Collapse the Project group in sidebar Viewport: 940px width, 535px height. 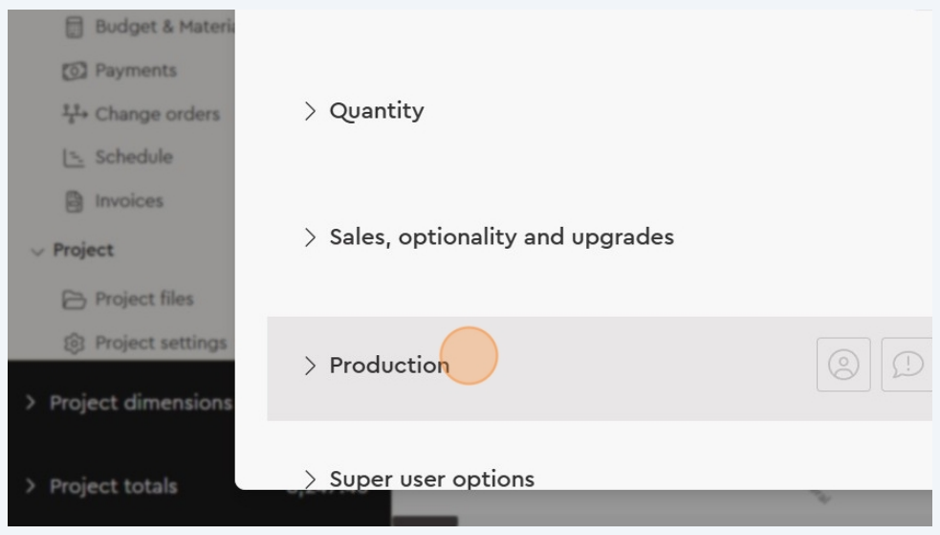(37, 251)
